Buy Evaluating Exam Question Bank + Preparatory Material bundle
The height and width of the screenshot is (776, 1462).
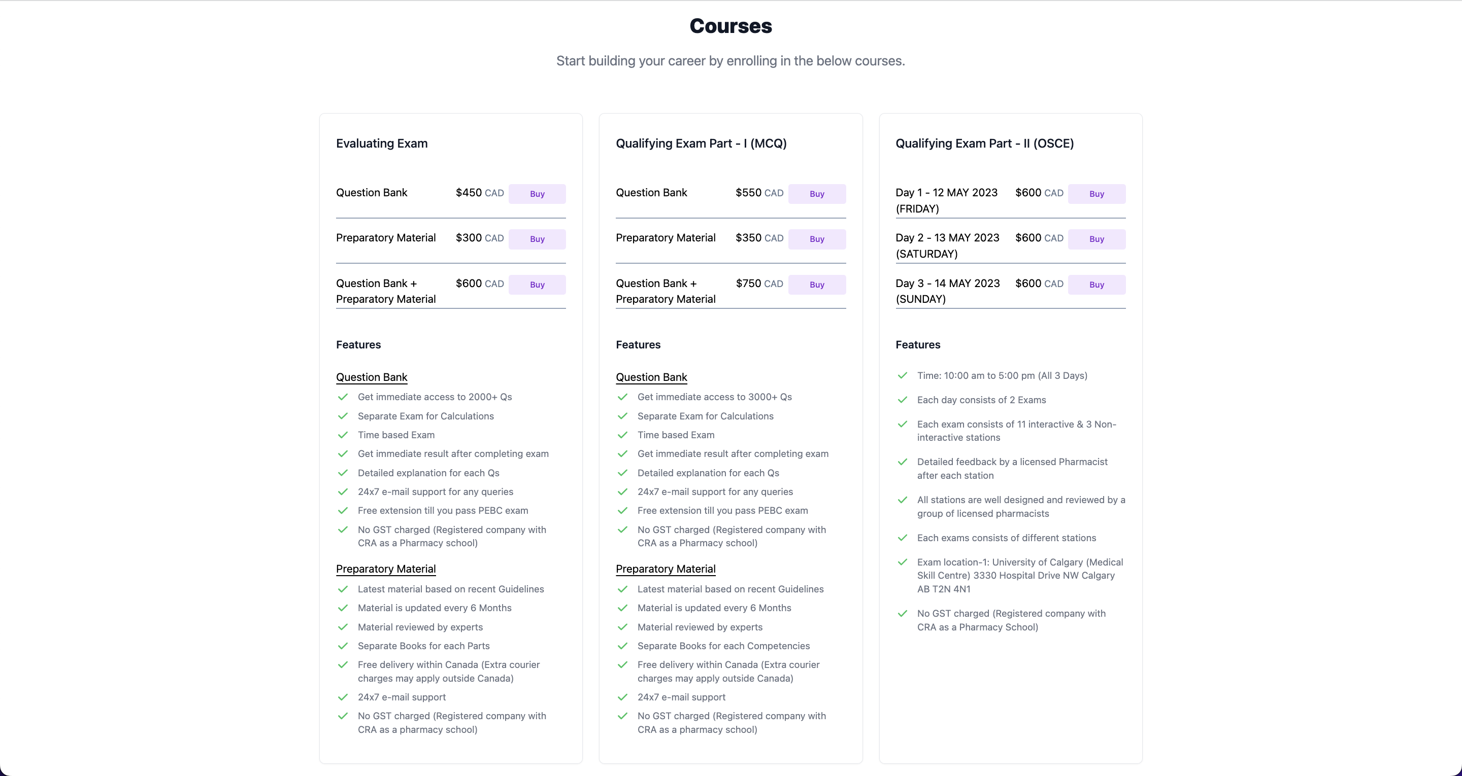(x=537, y=285)
